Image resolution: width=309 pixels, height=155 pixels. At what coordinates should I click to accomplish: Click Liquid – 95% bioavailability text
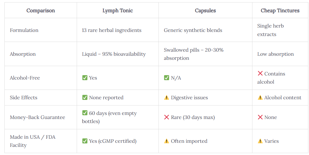114,54
